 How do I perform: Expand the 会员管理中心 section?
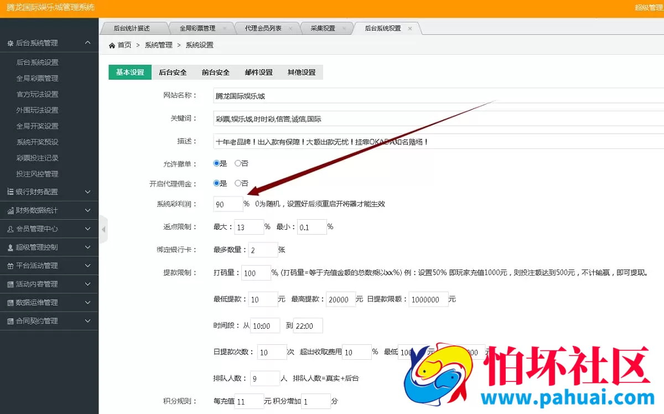pyautogui.click(x=88, y=229)
